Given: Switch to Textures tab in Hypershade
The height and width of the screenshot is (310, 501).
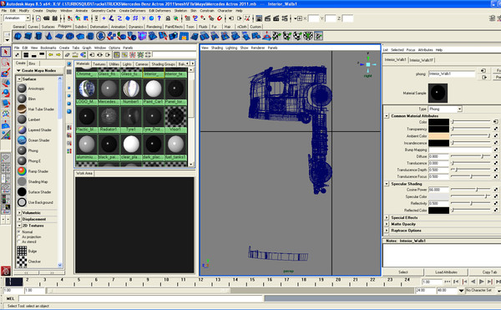Looking at the screenshot, I should coord(99,64).
